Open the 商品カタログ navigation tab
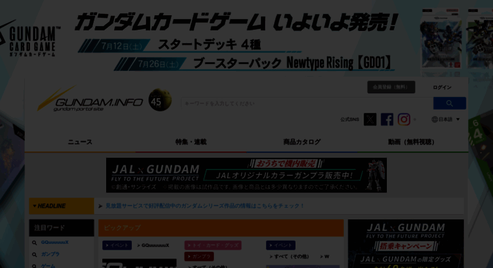 (x=302, y=142)
